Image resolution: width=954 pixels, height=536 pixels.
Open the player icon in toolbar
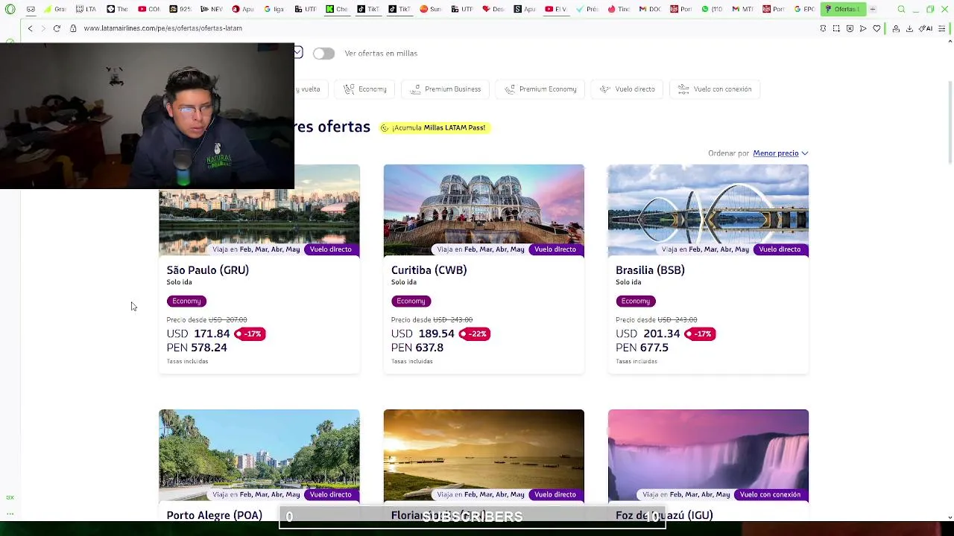[x=863, y=28]
